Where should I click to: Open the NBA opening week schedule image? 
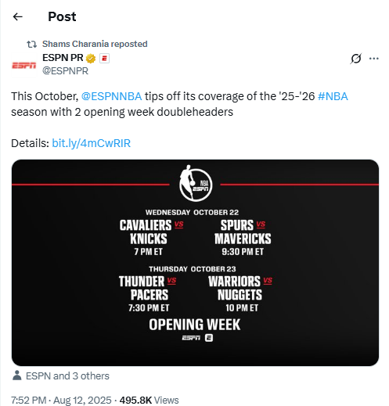[195, 263]
